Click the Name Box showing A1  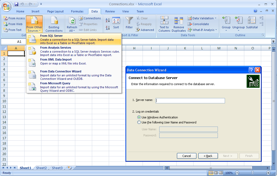coord(19,41)
